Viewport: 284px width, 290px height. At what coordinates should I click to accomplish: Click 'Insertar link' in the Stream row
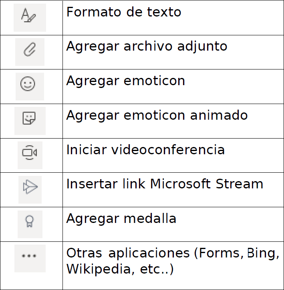pos(106,184)
